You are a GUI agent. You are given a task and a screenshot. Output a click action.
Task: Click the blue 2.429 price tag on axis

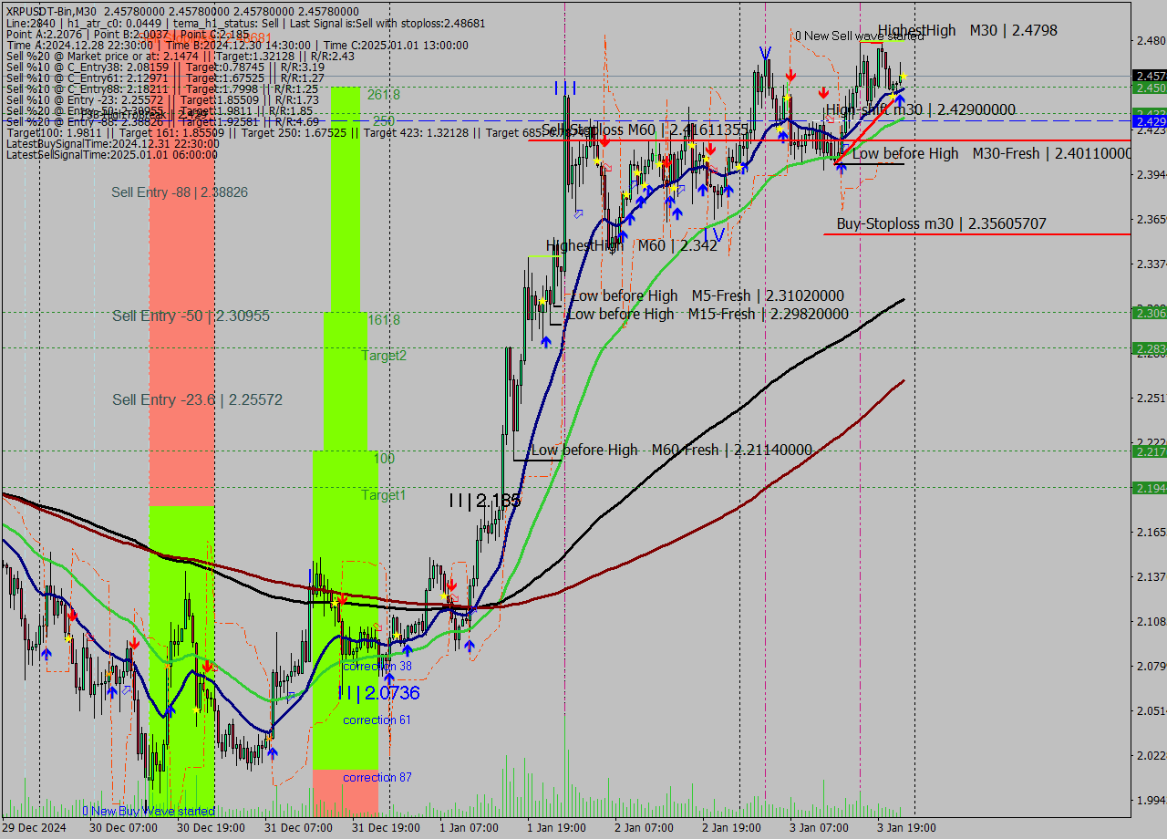pos(1149,121)
